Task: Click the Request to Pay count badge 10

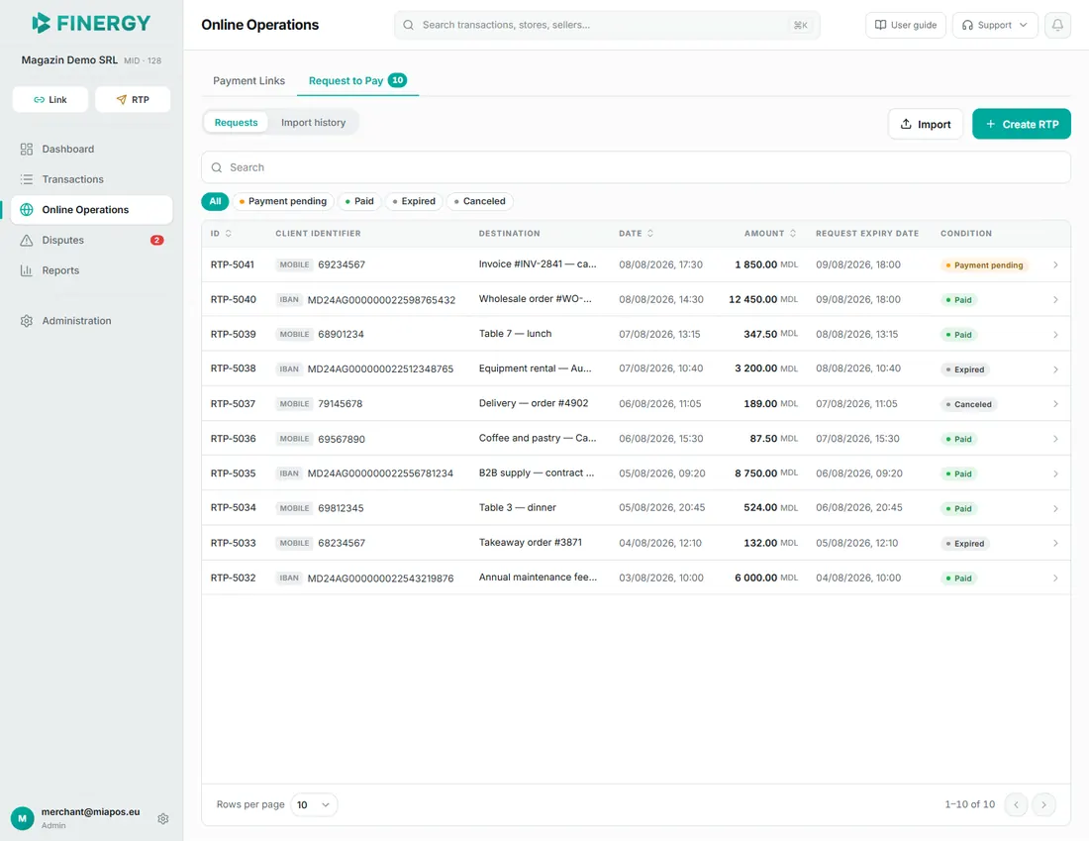Action: pos(397,80)
